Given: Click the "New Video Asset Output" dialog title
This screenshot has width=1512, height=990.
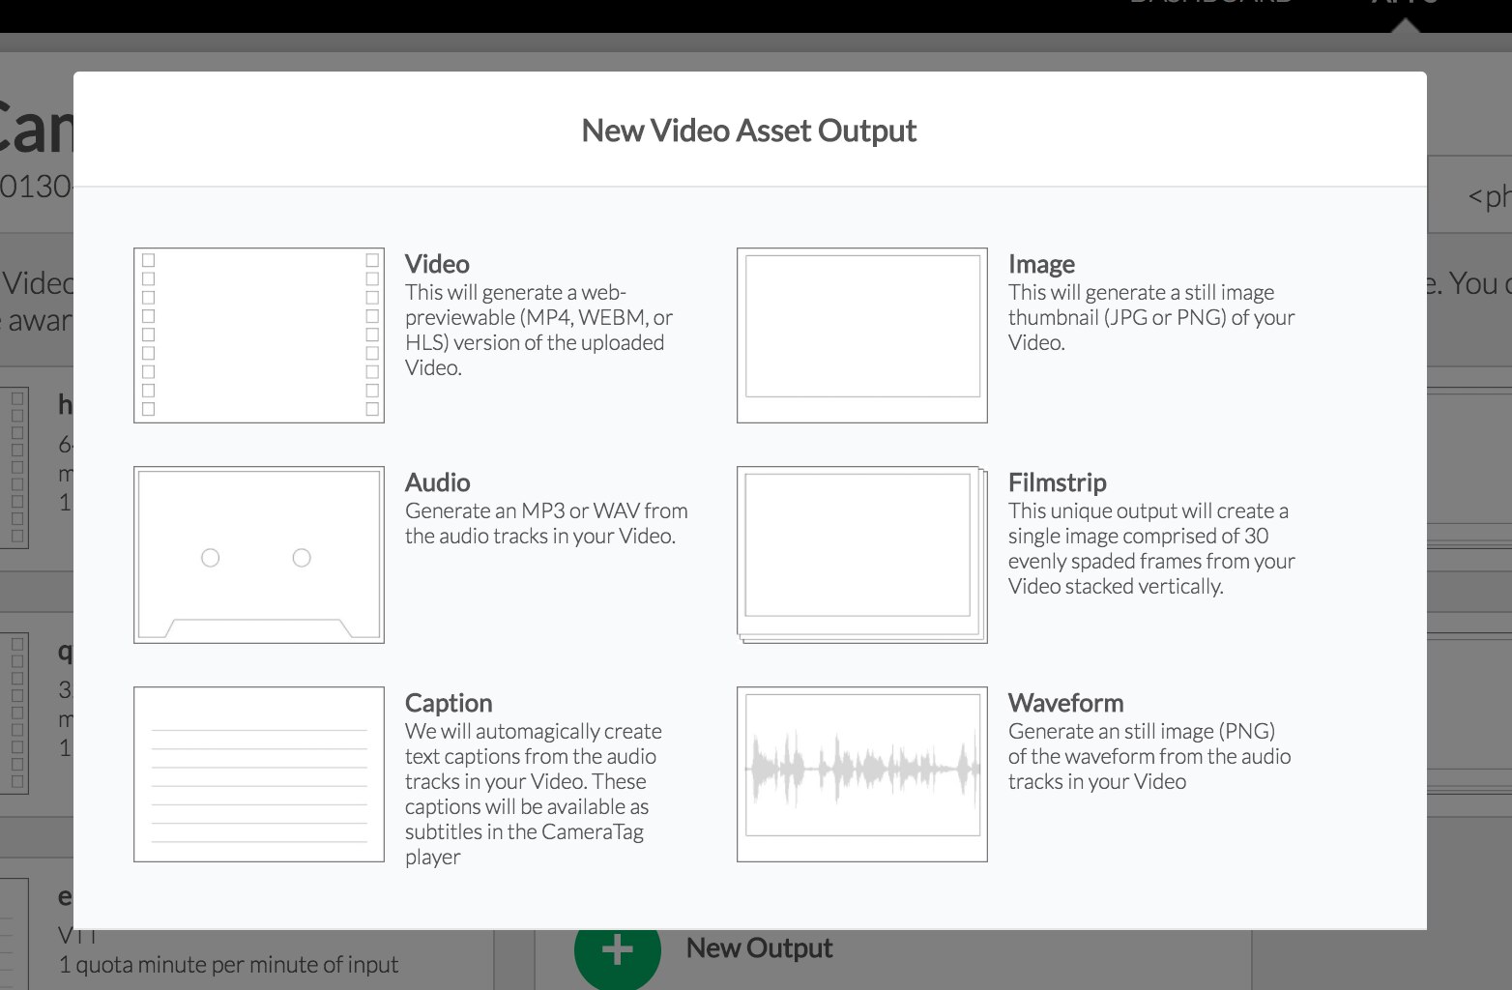Looking at the screenshot, I should click(x=748, y=131).
